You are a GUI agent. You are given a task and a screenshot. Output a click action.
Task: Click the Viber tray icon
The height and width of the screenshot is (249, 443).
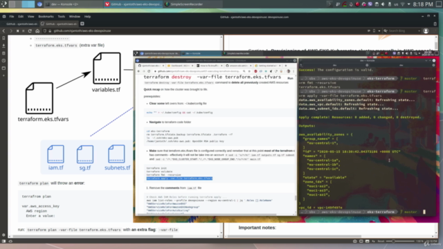370,4
